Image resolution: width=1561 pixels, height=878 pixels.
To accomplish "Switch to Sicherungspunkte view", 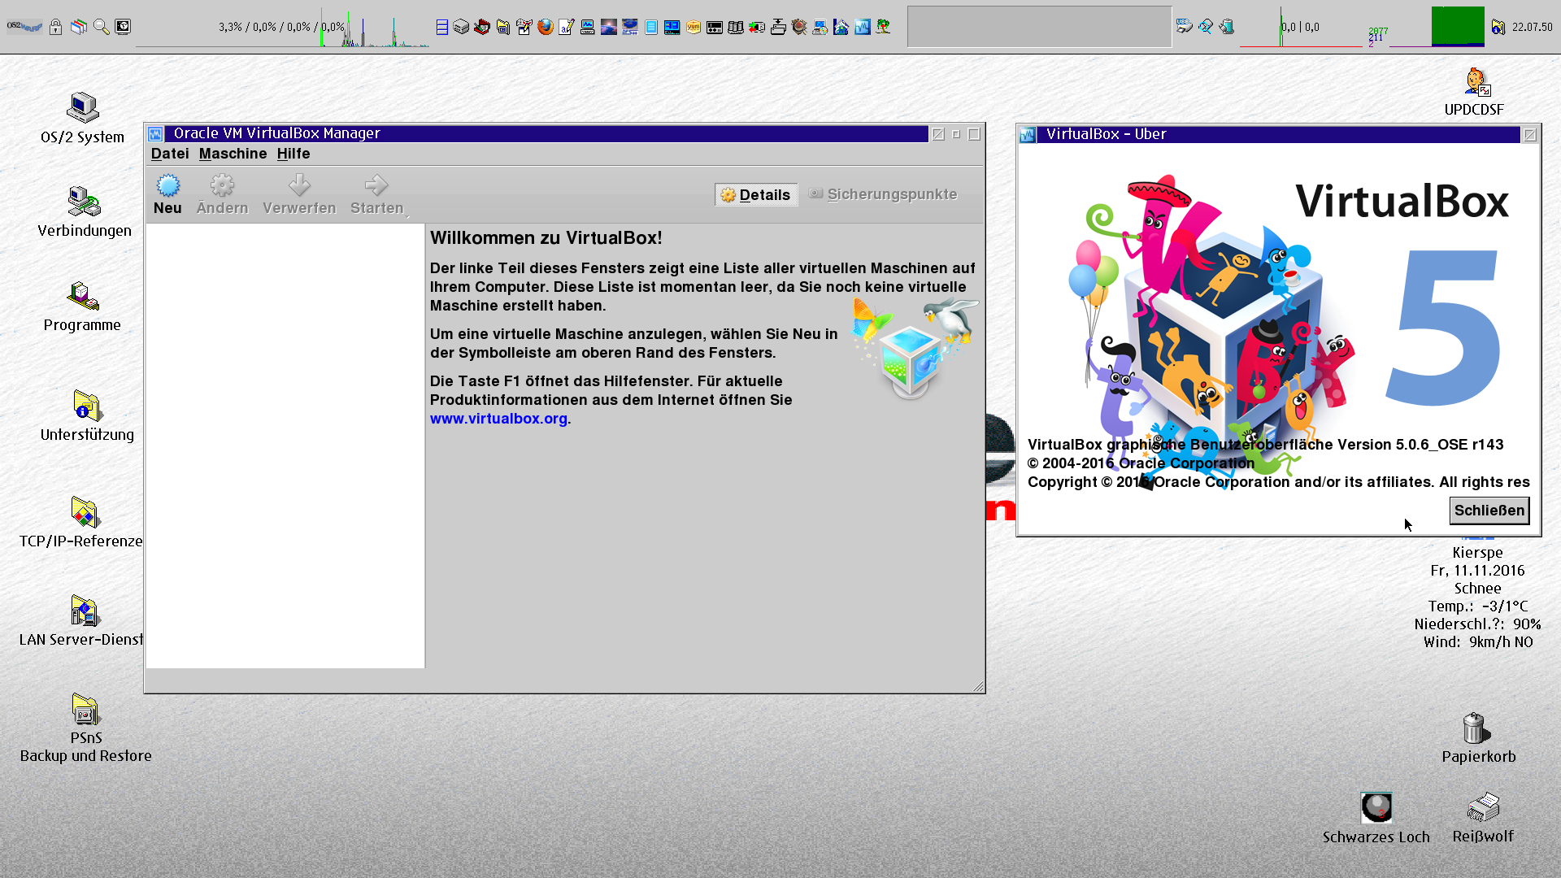I will [x=884, y=194].
